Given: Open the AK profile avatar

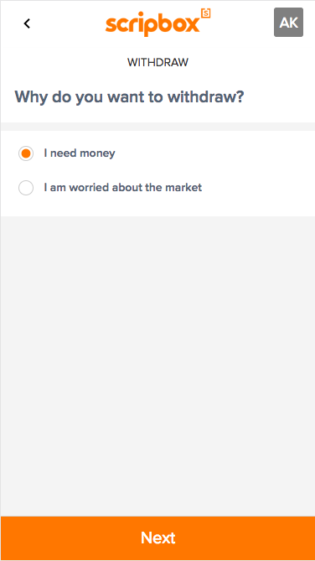Looking at the screenshot, I should pyautogui.click(x=288, y=22).
